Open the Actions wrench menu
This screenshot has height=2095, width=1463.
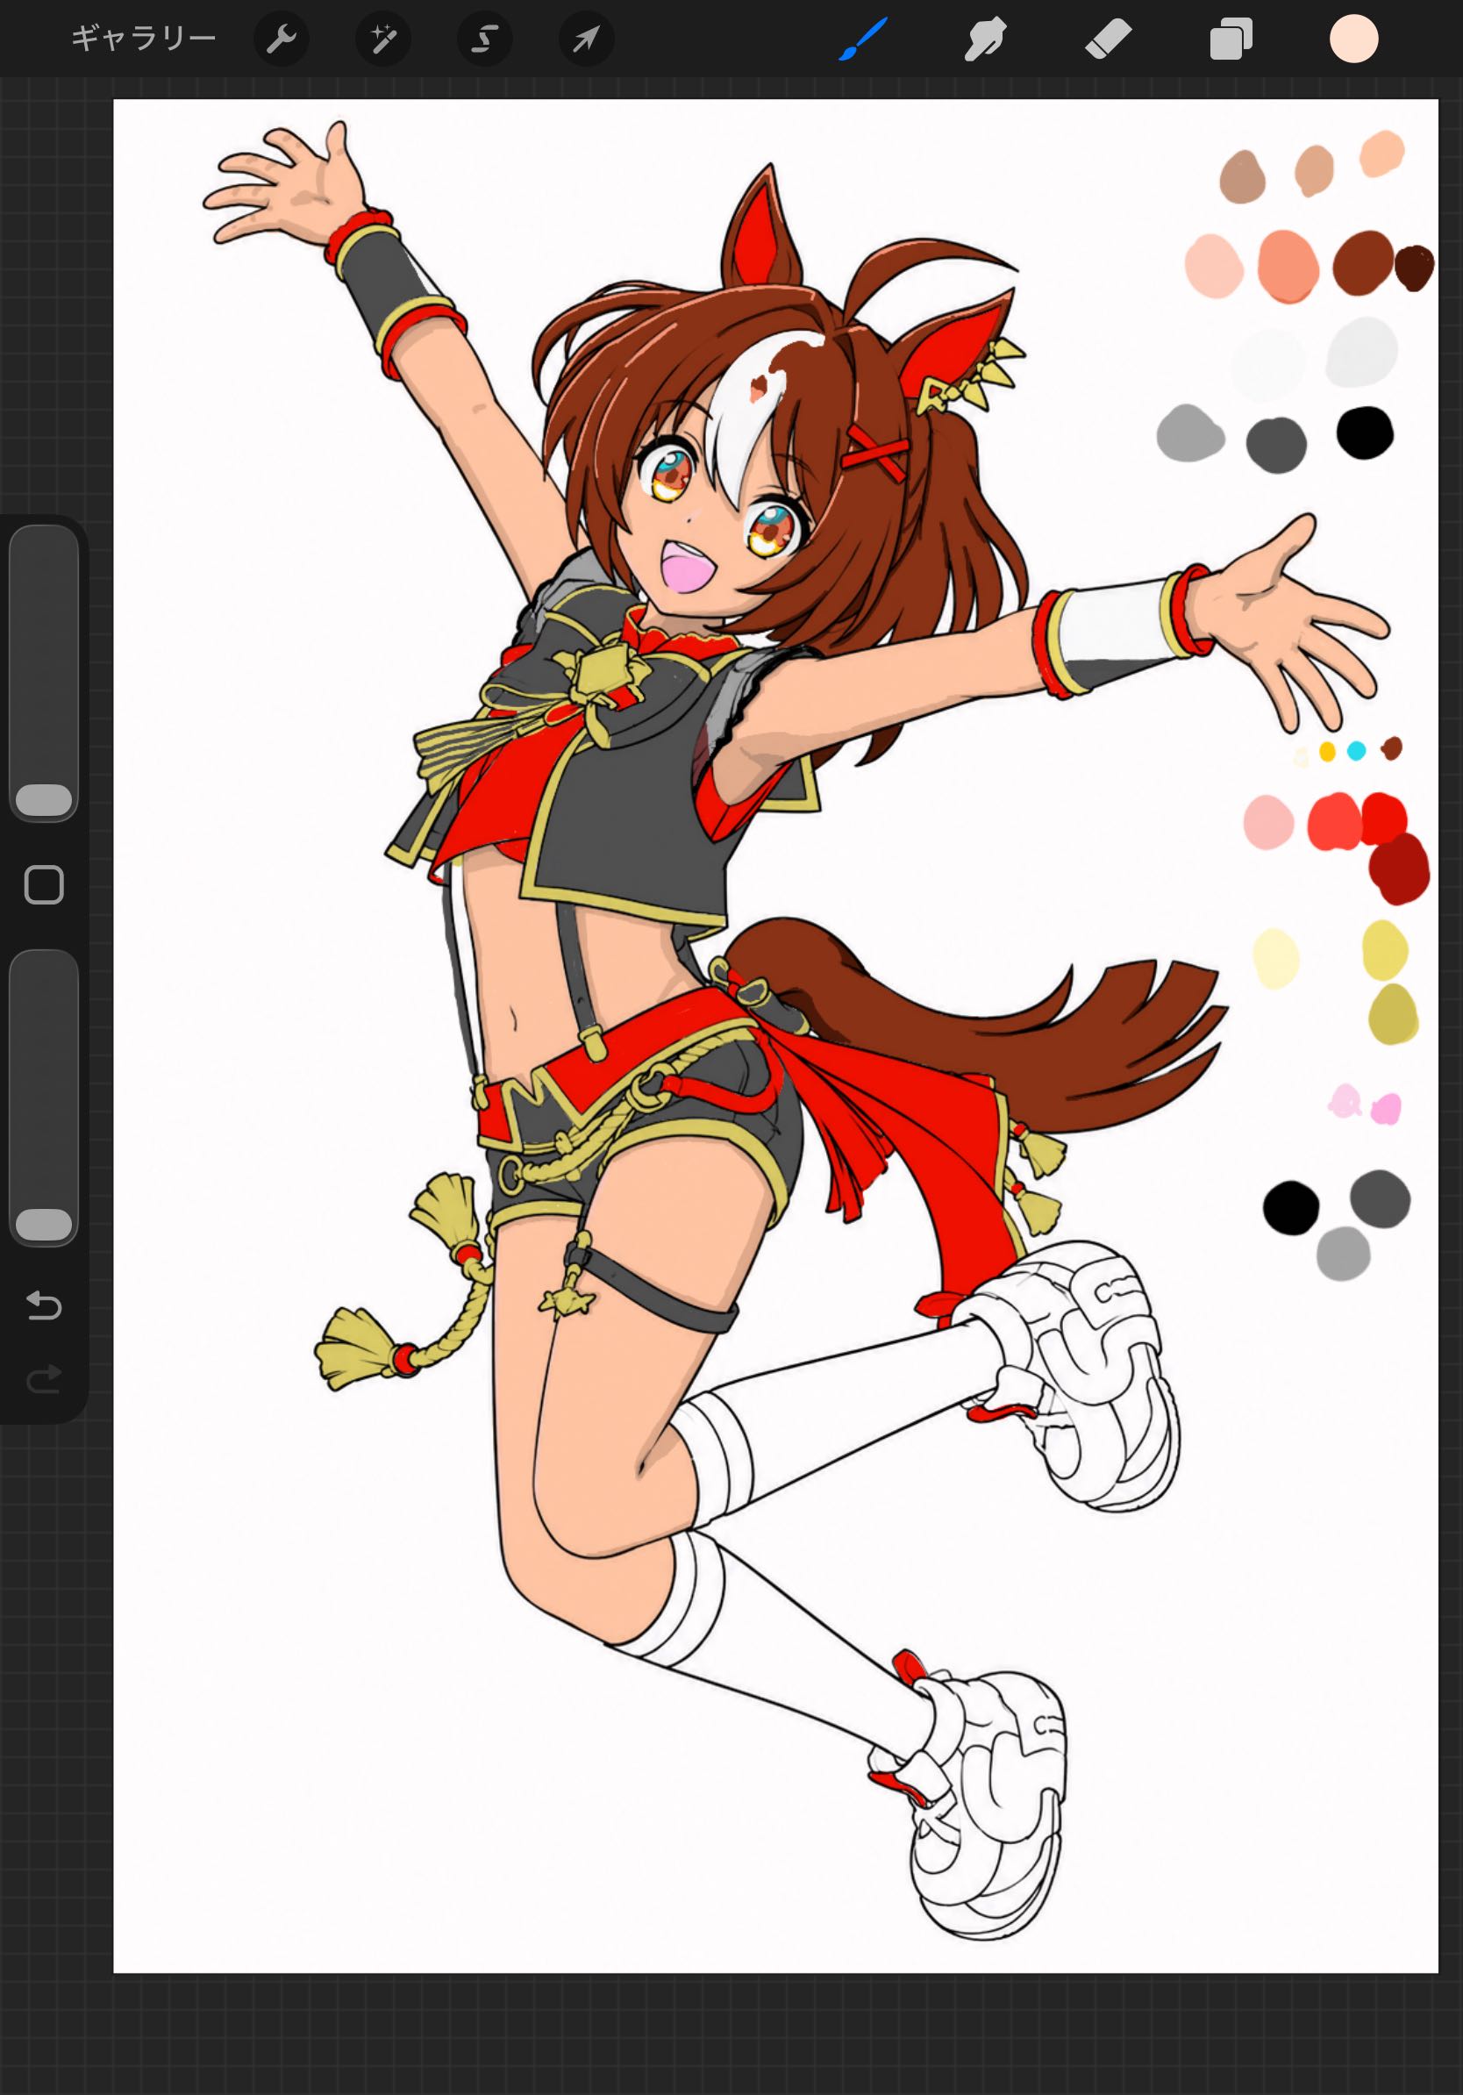tap(281, 39)
